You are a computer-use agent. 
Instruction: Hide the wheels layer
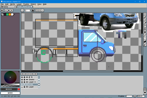pos(22,80)
